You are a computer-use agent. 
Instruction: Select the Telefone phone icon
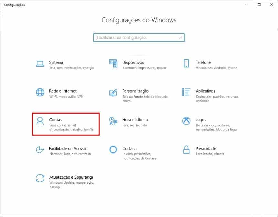pyautogui.click(x=186, y=64)
